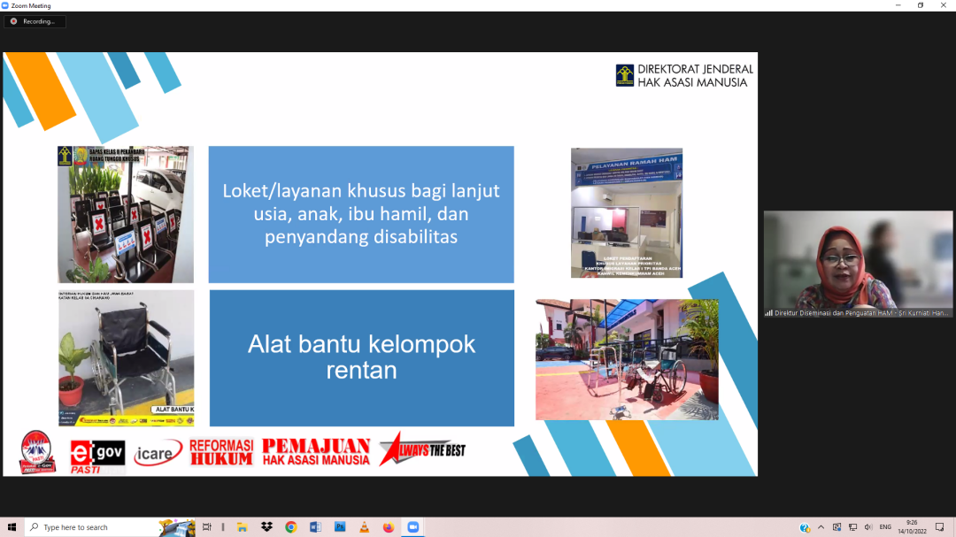This screenshot has width=956, height=537.
Task: Open File Explorer from the taskbar
Action: pos(242,527)
